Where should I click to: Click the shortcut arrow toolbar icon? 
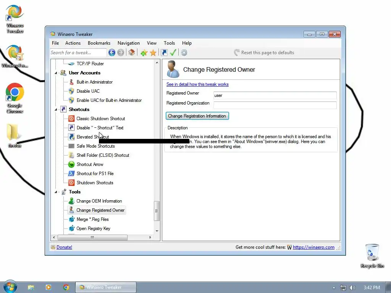[164, 53]
